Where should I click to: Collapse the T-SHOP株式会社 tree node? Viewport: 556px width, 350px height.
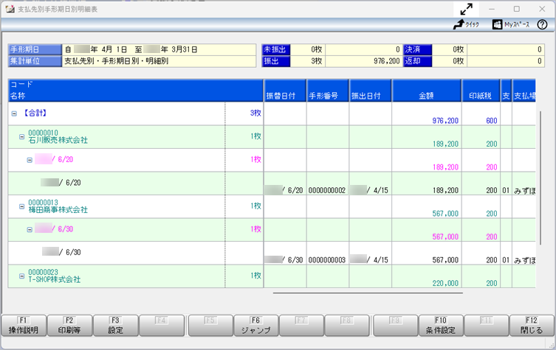21,276
